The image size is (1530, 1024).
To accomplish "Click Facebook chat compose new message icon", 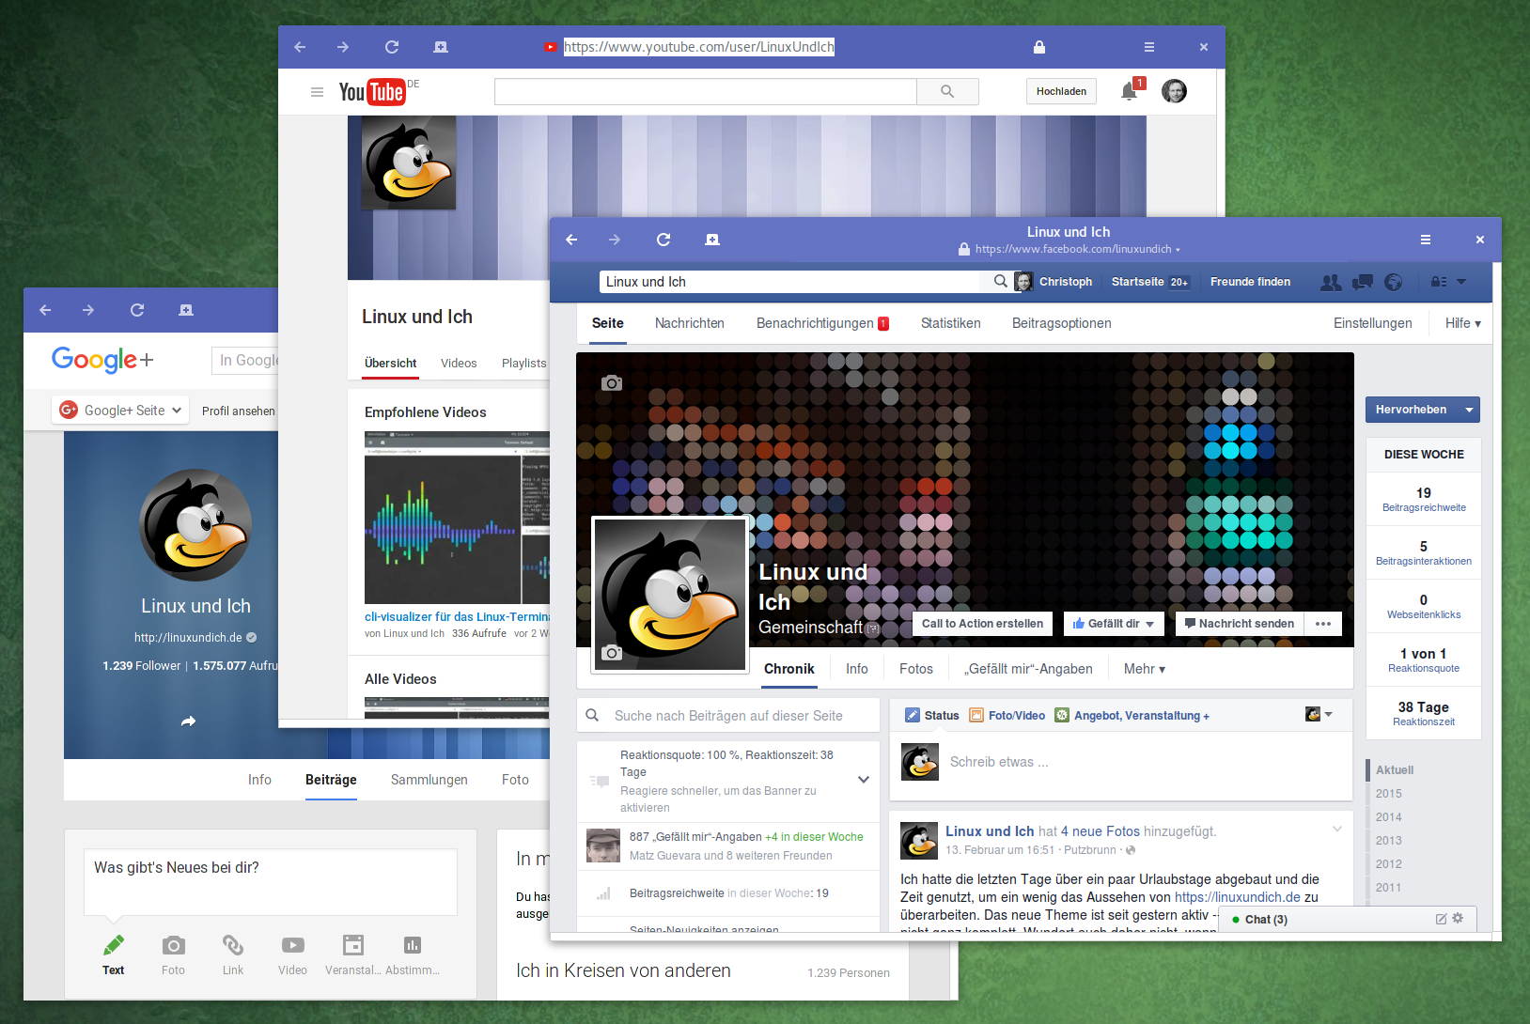I will [x=1441, y=919].
